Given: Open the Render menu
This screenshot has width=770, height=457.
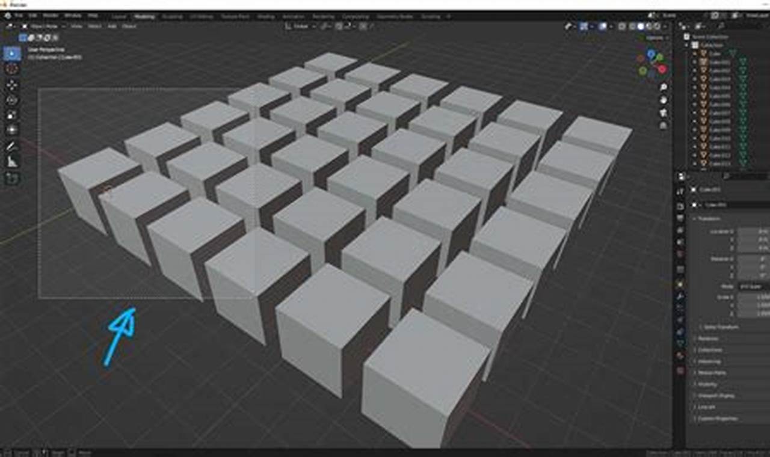Looking at the screenshot, I should [51, 15].
